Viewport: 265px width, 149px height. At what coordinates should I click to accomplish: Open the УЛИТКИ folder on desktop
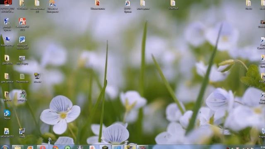click(173, 5)
